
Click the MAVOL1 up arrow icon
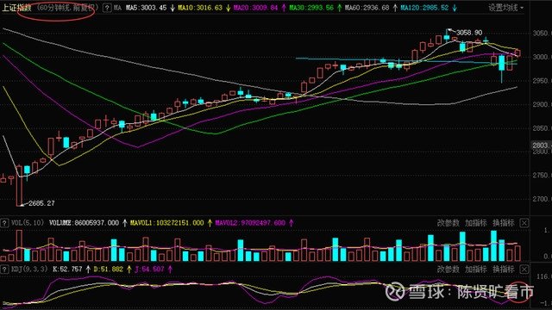(210, 223)
